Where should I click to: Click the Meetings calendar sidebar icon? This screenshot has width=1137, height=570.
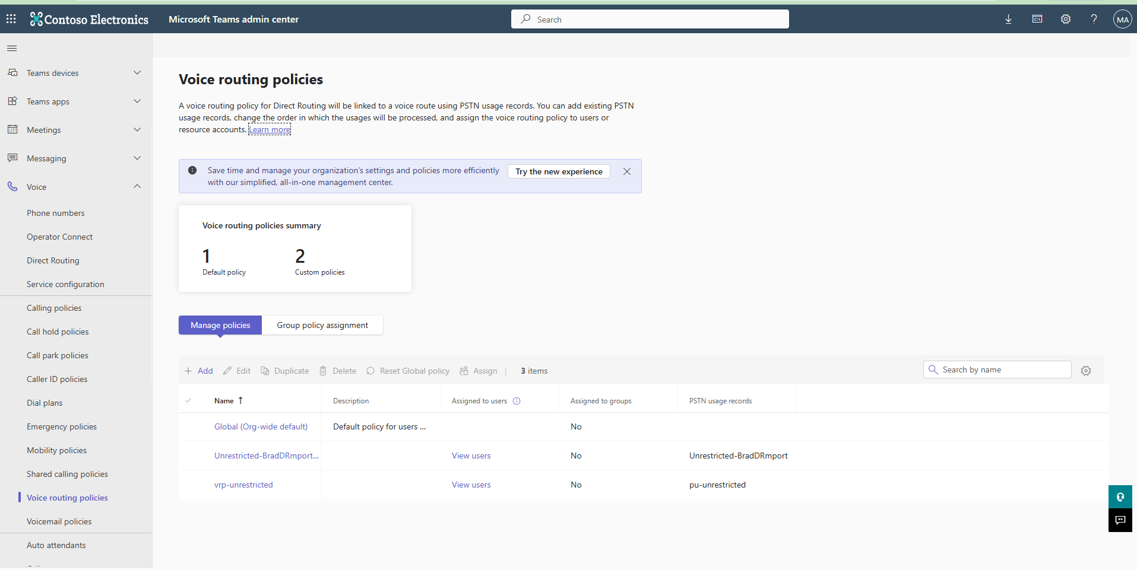(12, 129)
